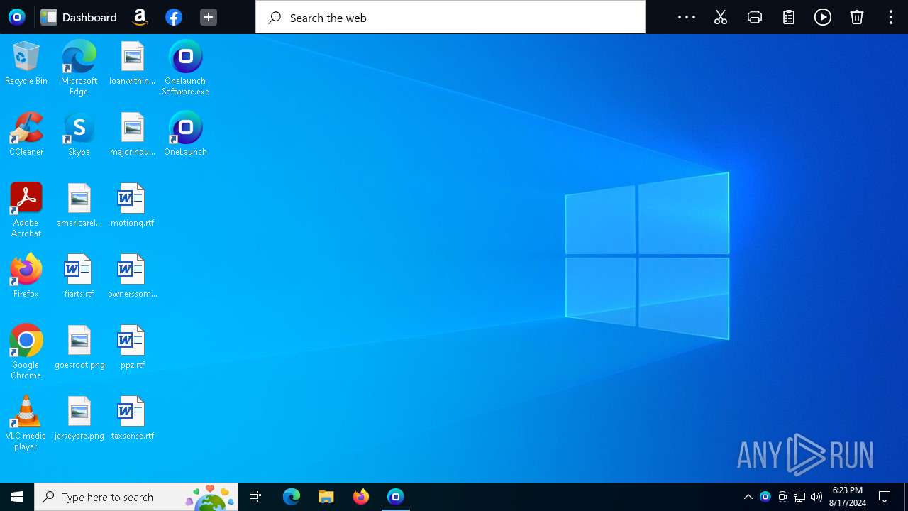Screen dimensions: 908x511
Task: Select the Microsoft Edge desktop shortcut
Action: 79,68
